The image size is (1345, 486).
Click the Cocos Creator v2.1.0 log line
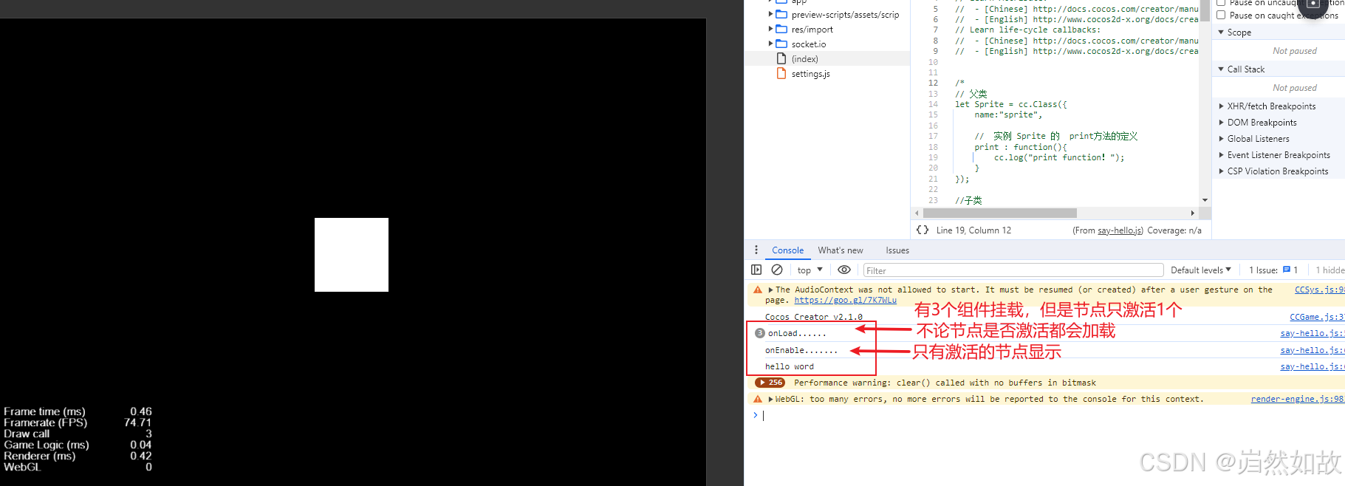813,317
